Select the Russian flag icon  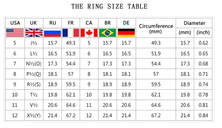coord(52,33)
